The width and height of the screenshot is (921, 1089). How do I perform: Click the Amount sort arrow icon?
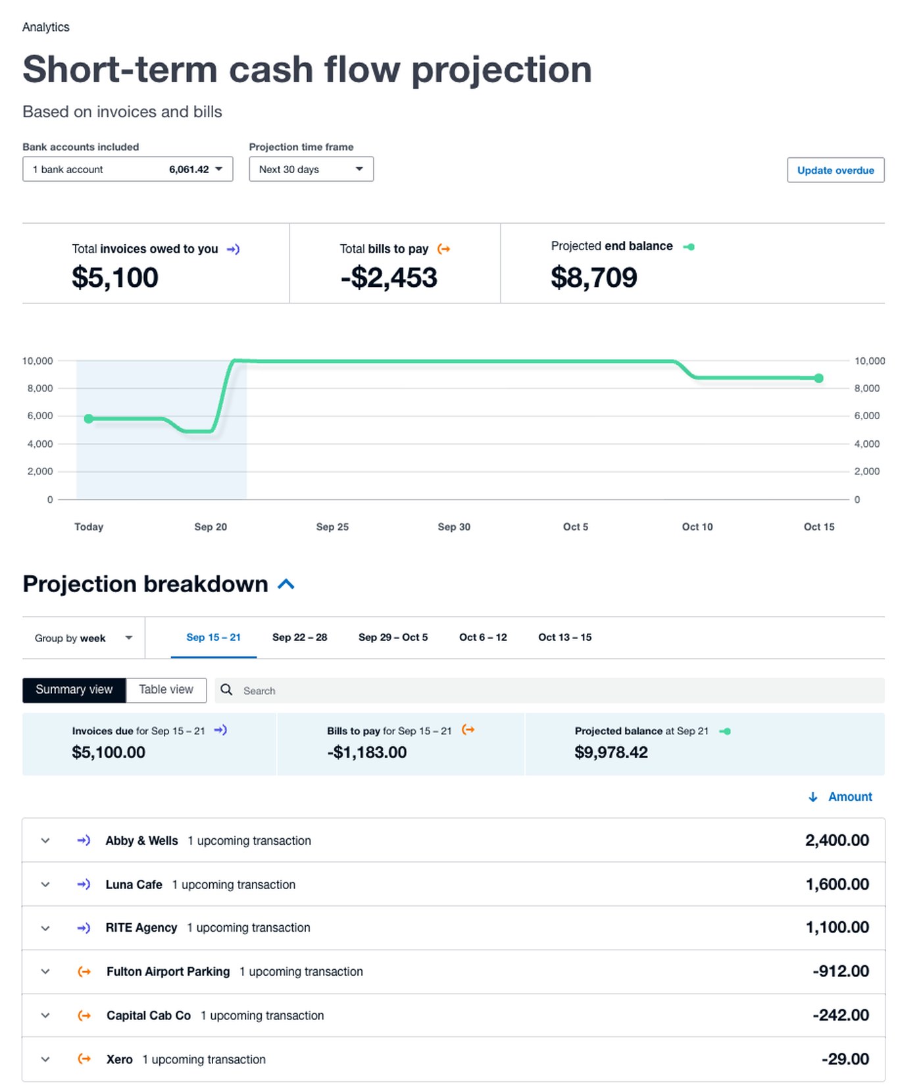click(813, 797)
